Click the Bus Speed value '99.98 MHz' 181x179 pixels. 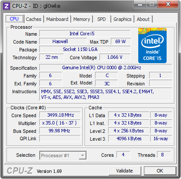(x=60, y=131)
